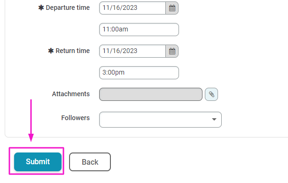Focus the Departure date field showing 11/16/2023
This screenshot has width=288, height=183.
132,8
